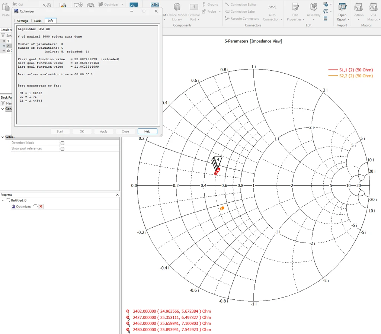Click the Edit Properties pencil icon
381x334 pixels.
[x=295, y=7]
